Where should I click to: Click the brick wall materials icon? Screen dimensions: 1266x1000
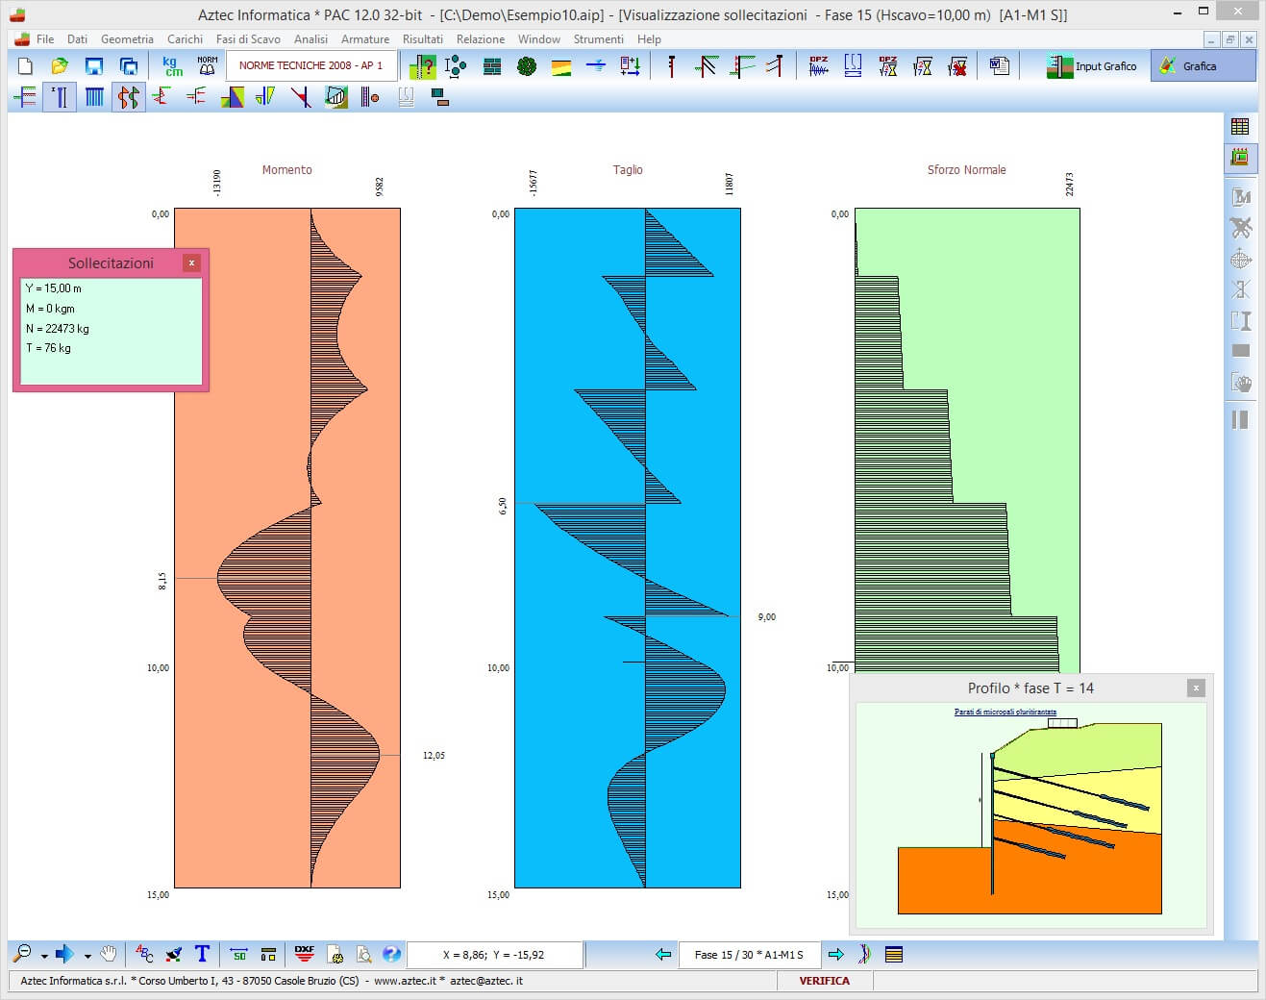pos(492,66)
